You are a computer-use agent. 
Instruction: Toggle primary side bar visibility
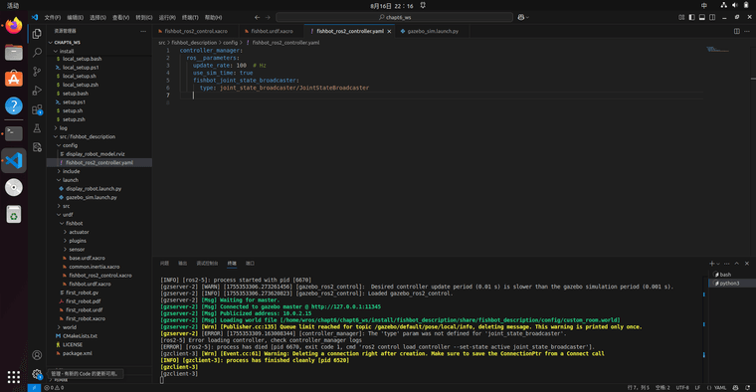click(692, 17)
